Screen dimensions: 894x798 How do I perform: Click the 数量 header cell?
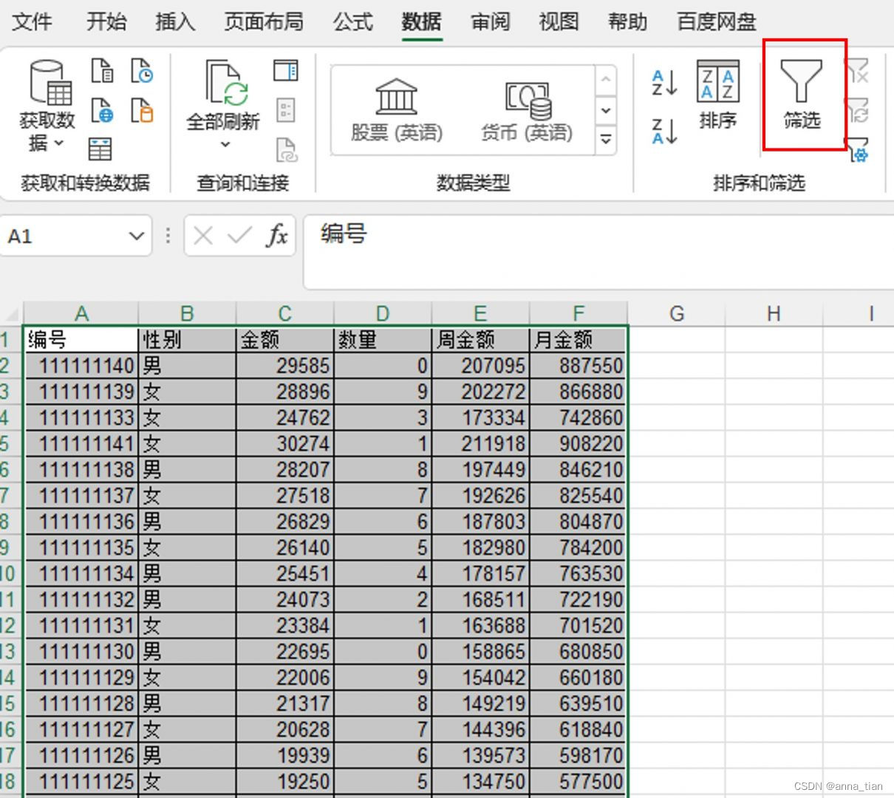[382, 339]
